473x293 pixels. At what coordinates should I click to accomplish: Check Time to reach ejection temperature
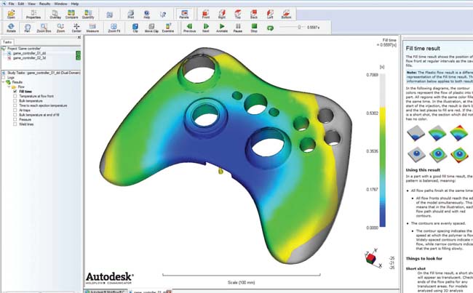click(x=15, y=105)
